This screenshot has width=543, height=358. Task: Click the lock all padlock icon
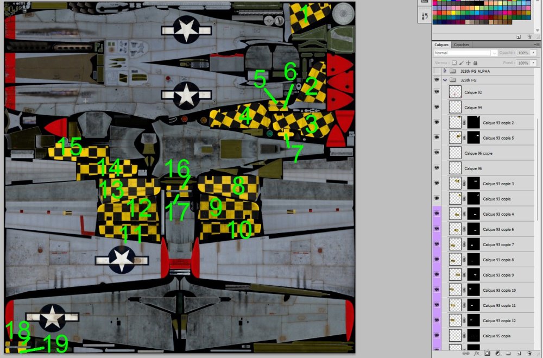pyautogui.click(x=475, y=62)
